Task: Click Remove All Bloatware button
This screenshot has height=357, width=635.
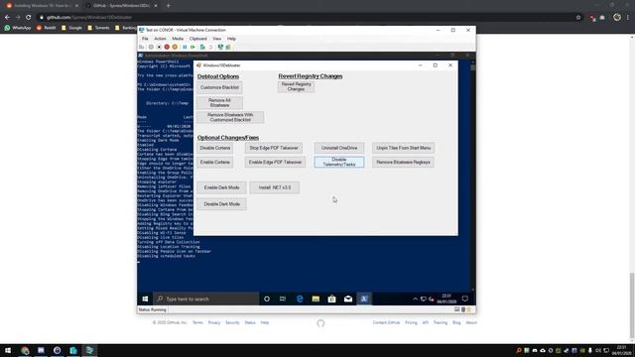Action: [219, 103]
